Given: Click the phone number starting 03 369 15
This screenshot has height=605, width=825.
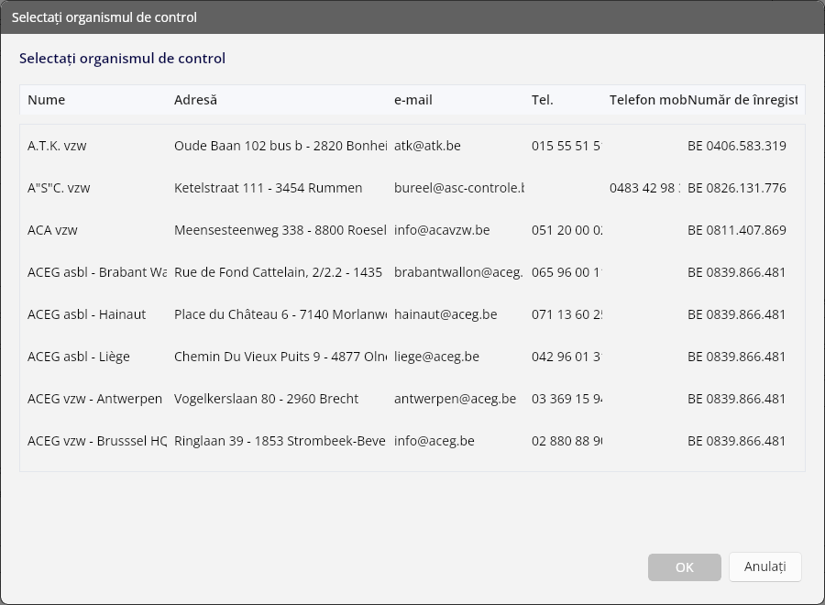Looking at the screenshot, I should (x=566, y=399).
